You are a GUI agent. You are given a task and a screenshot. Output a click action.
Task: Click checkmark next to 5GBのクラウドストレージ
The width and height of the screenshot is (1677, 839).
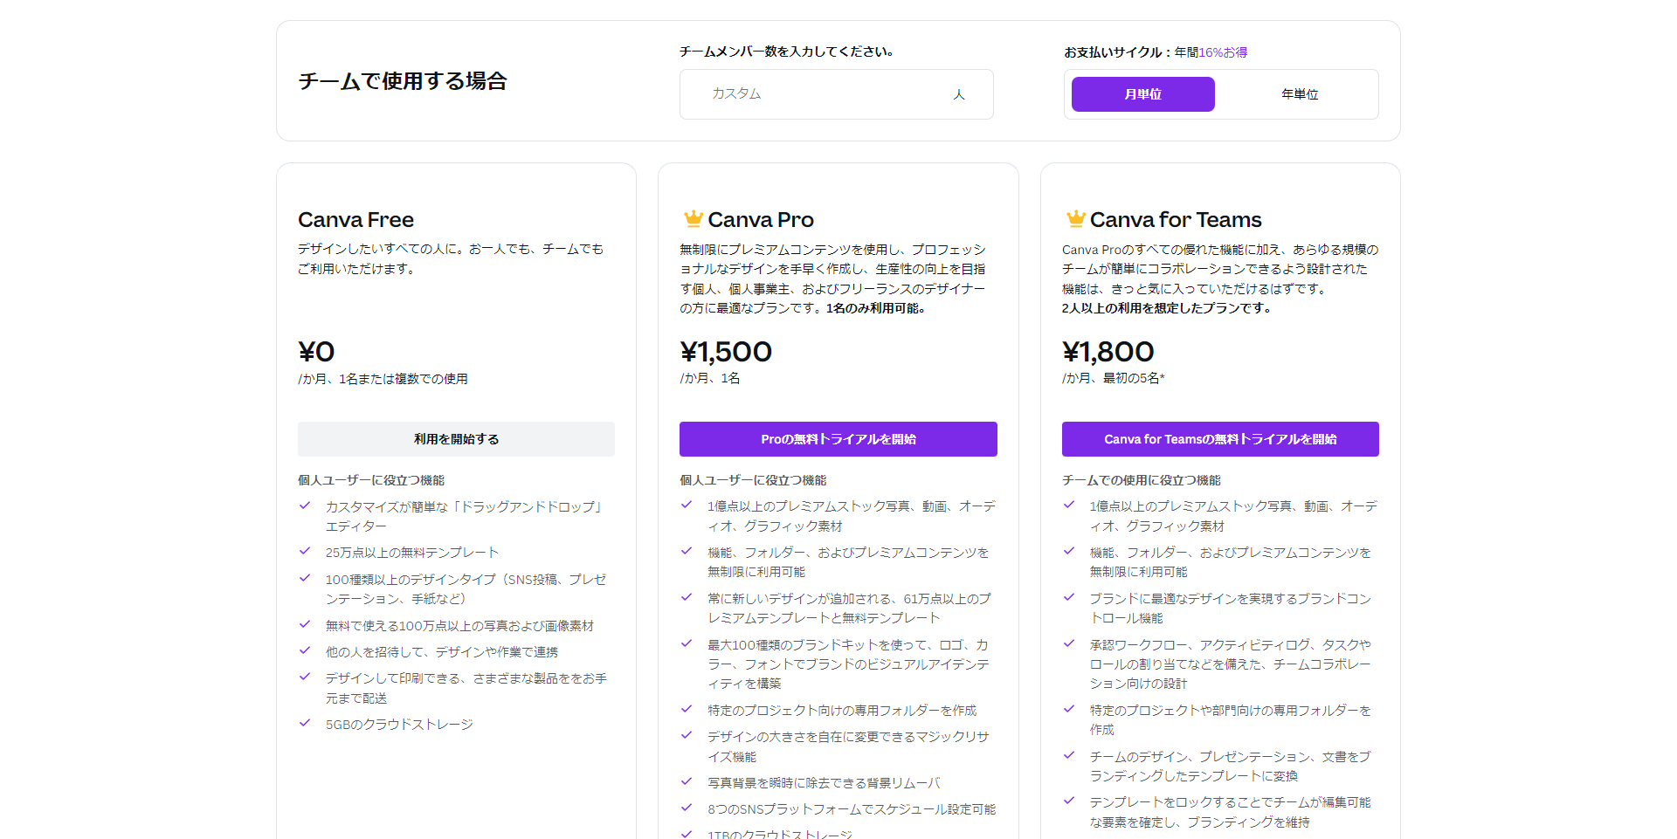coord(305,723)
